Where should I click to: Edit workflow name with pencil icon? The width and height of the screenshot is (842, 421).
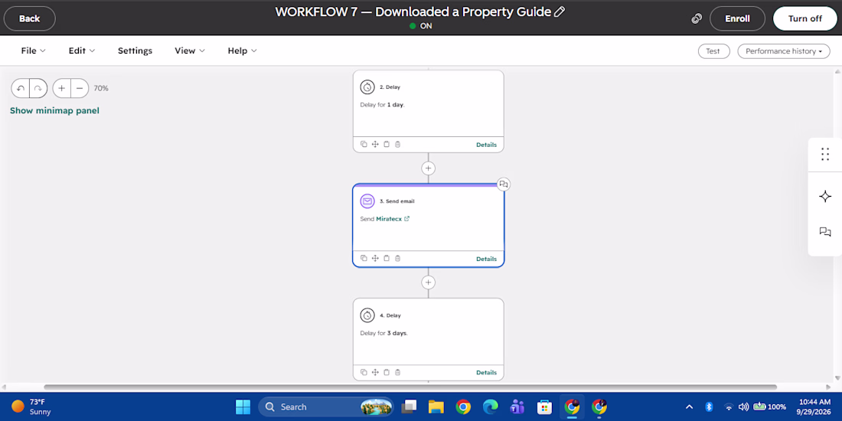pos(559,11)
